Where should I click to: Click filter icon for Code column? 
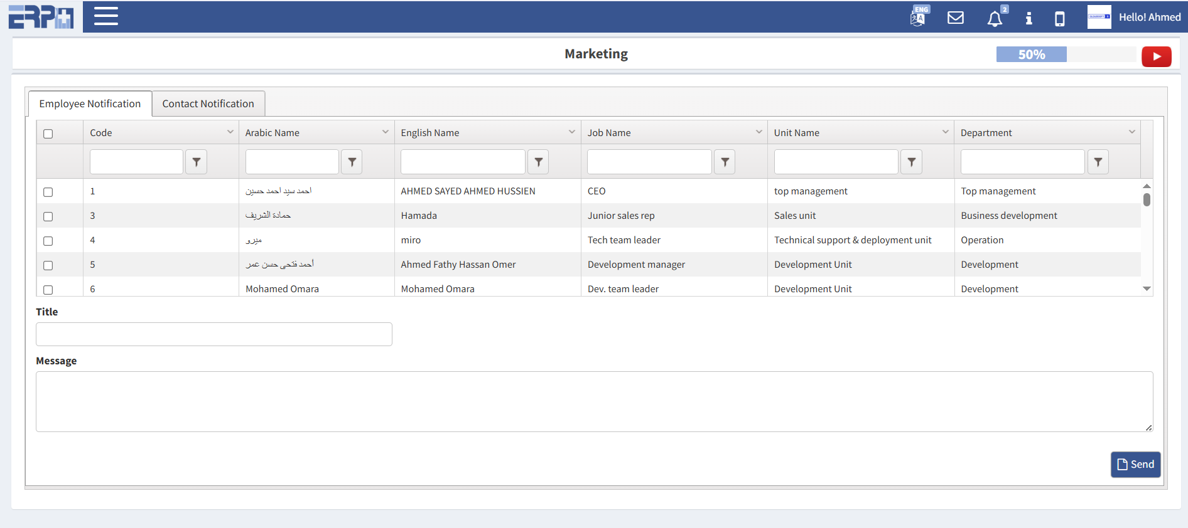pos(197,162)
